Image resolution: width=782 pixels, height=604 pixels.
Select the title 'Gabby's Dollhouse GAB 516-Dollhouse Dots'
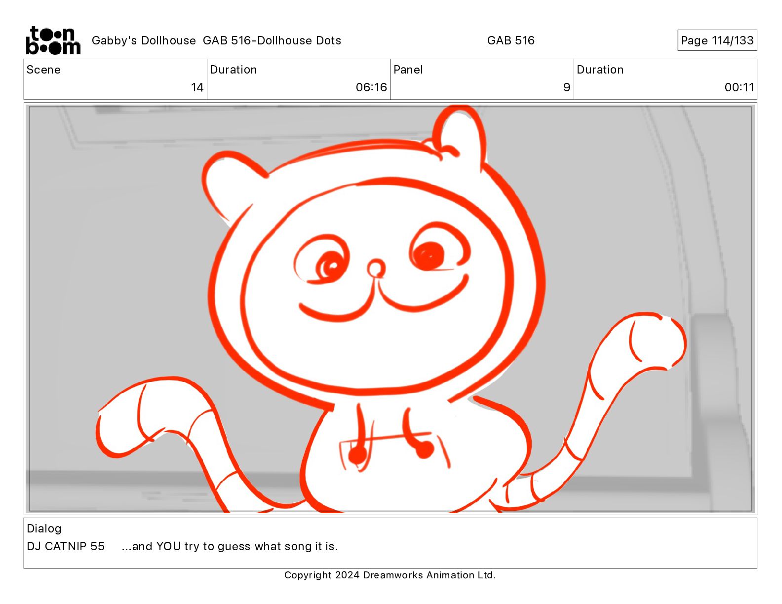(x=216, y=40)
